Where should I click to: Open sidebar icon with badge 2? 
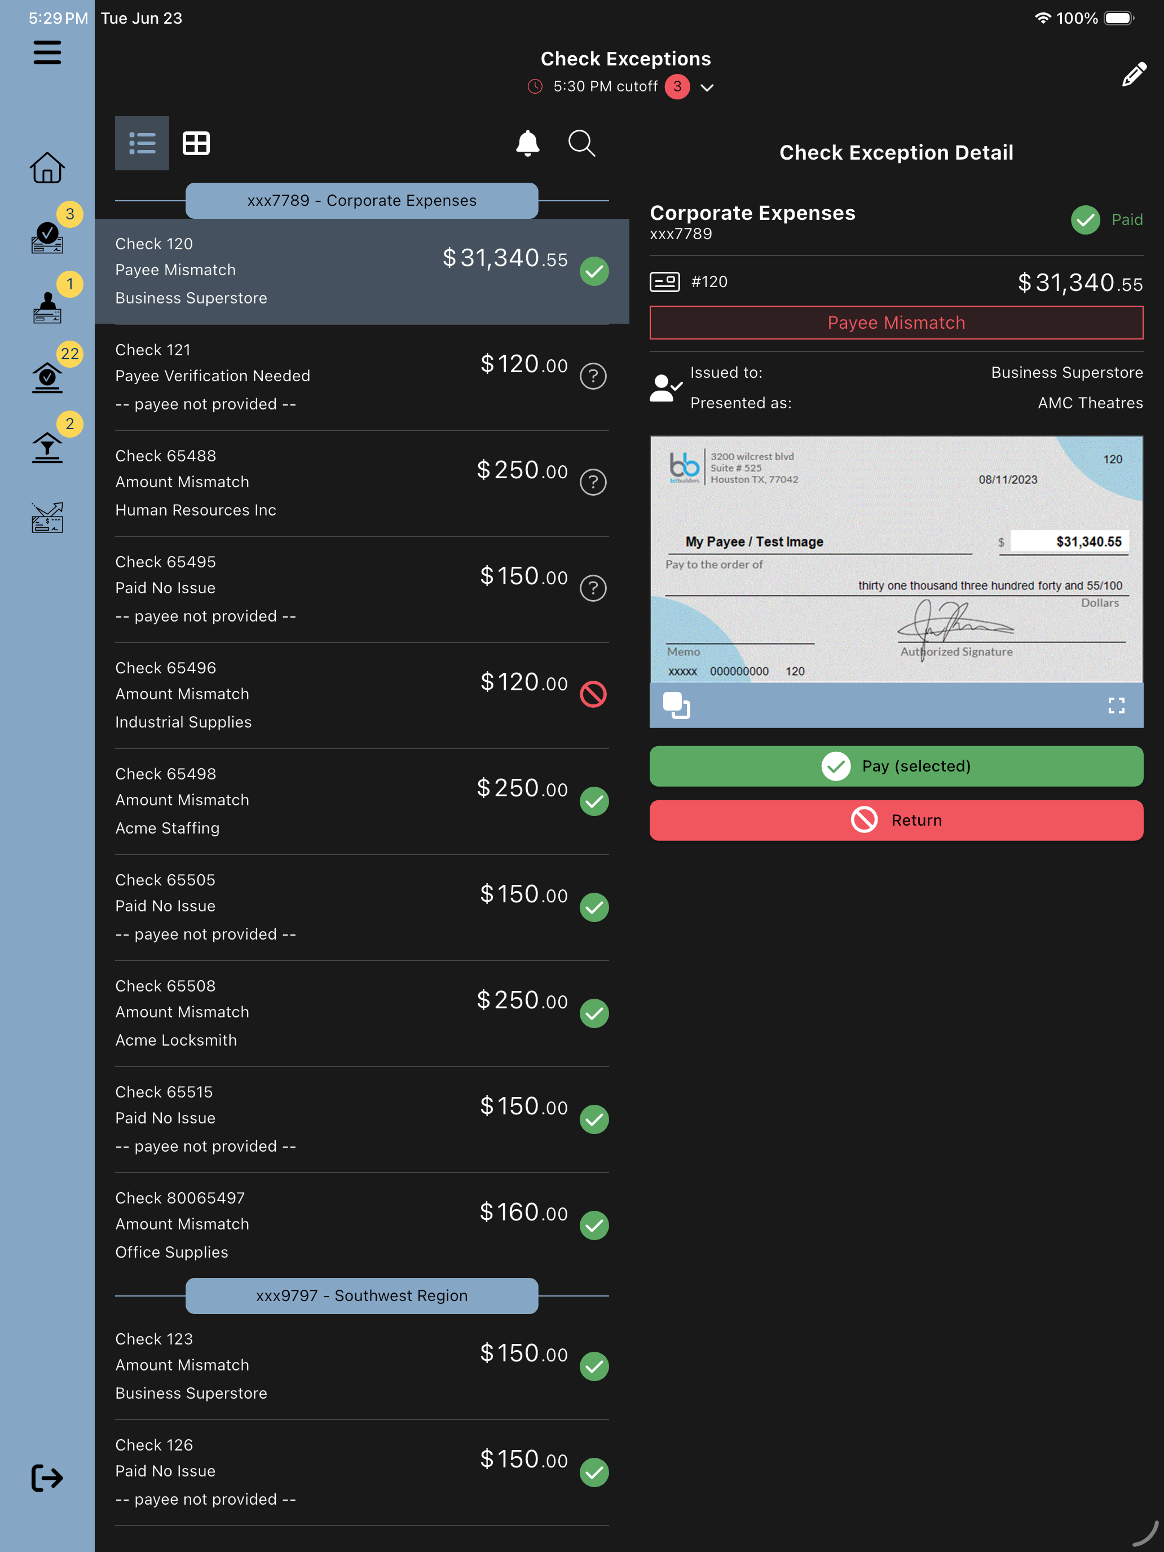[47, 447]
